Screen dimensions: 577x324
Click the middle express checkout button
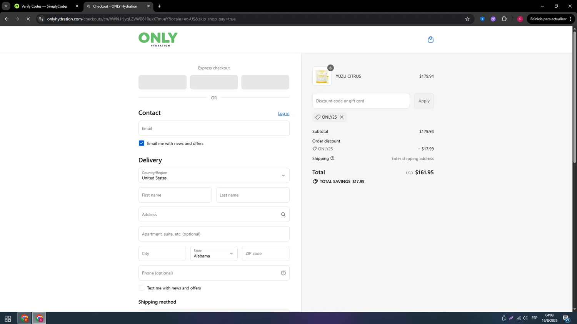pos(214,82)
